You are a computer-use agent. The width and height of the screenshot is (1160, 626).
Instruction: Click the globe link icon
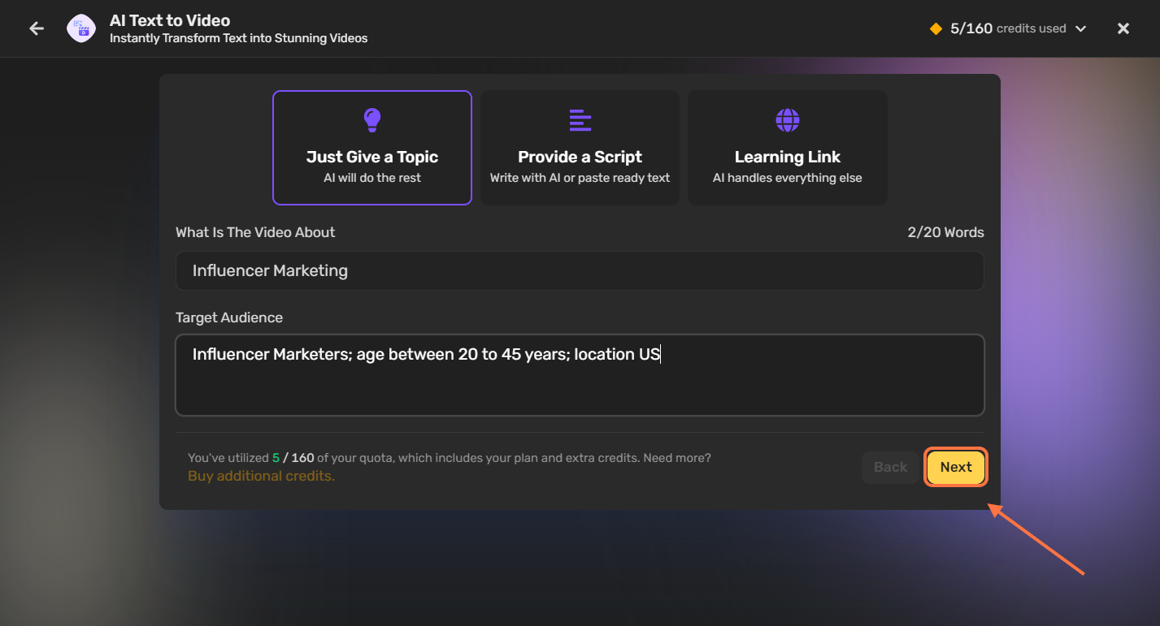[788, 120]
